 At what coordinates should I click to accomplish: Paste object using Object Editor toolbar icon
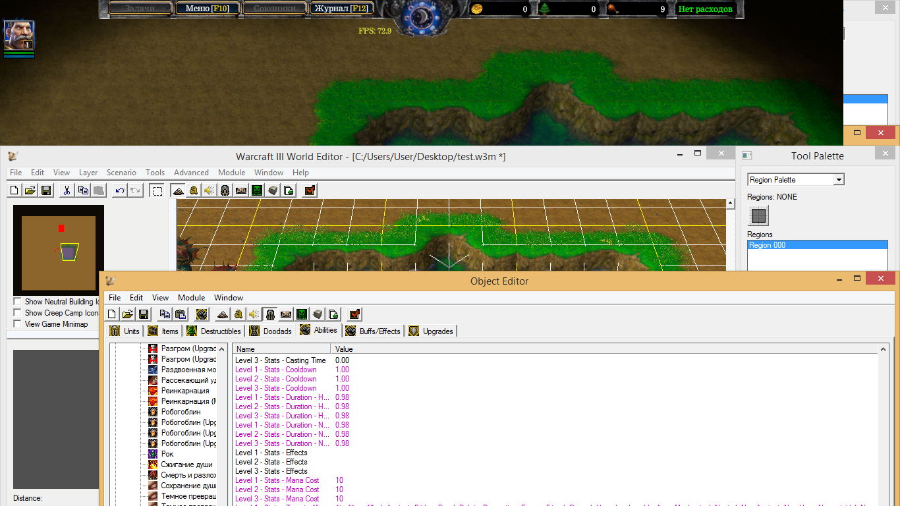pyautogui.click(x=181, y=314)
